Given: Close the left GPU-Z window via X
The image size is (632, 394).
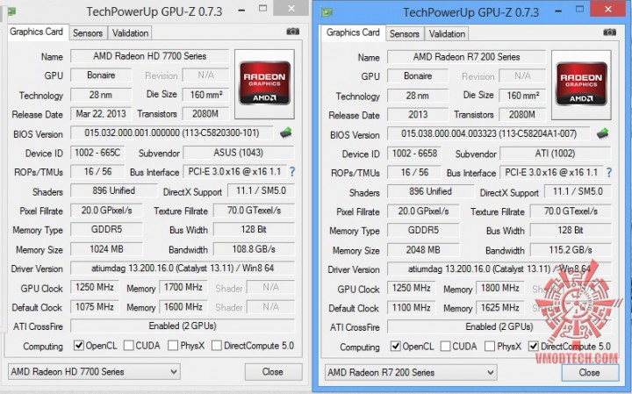Looking at the screenshot, I should 291,8.
